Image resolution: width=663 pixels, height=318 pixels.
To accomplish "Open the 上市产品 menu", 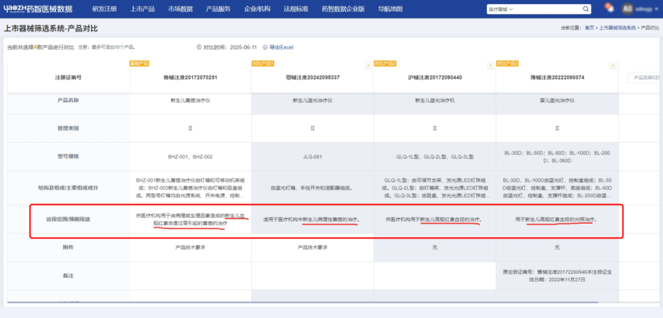I will [x=143, y=9].
